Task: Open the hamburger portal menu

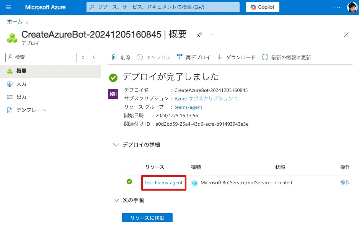Action: 8,7
